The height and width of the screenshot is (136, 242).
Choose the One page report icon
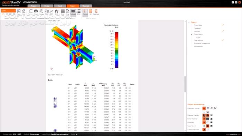[67, 11]
